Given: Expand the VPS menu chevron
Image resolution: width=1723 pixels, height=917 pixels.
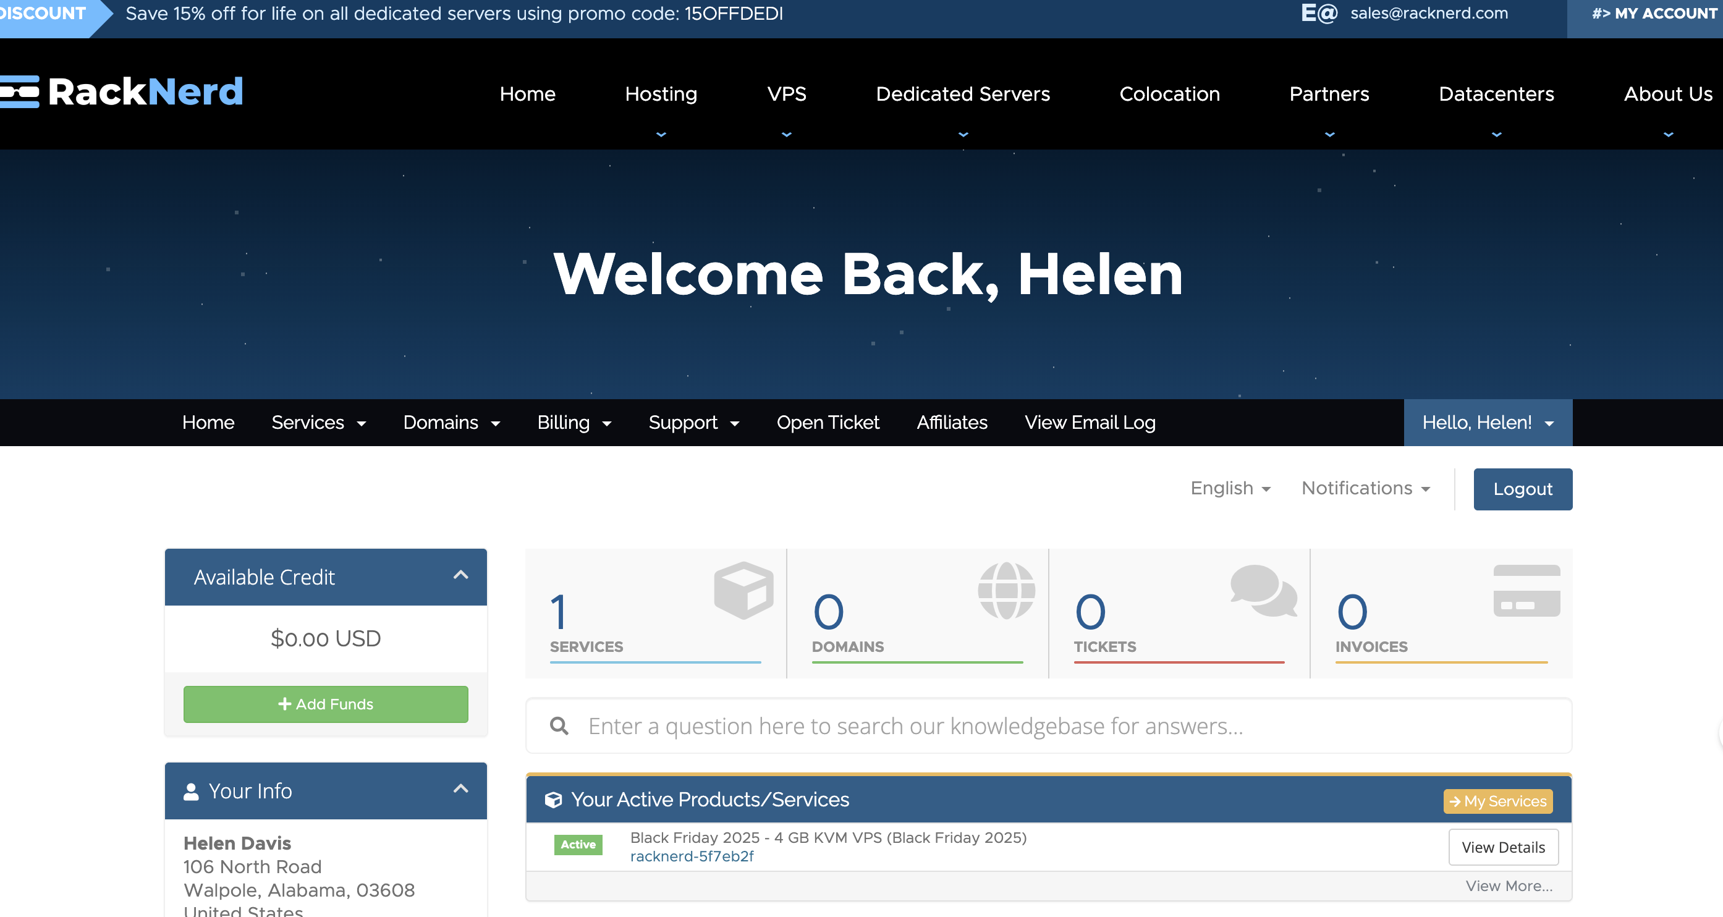Looking at the screenshot, I should tap(787, 135).
